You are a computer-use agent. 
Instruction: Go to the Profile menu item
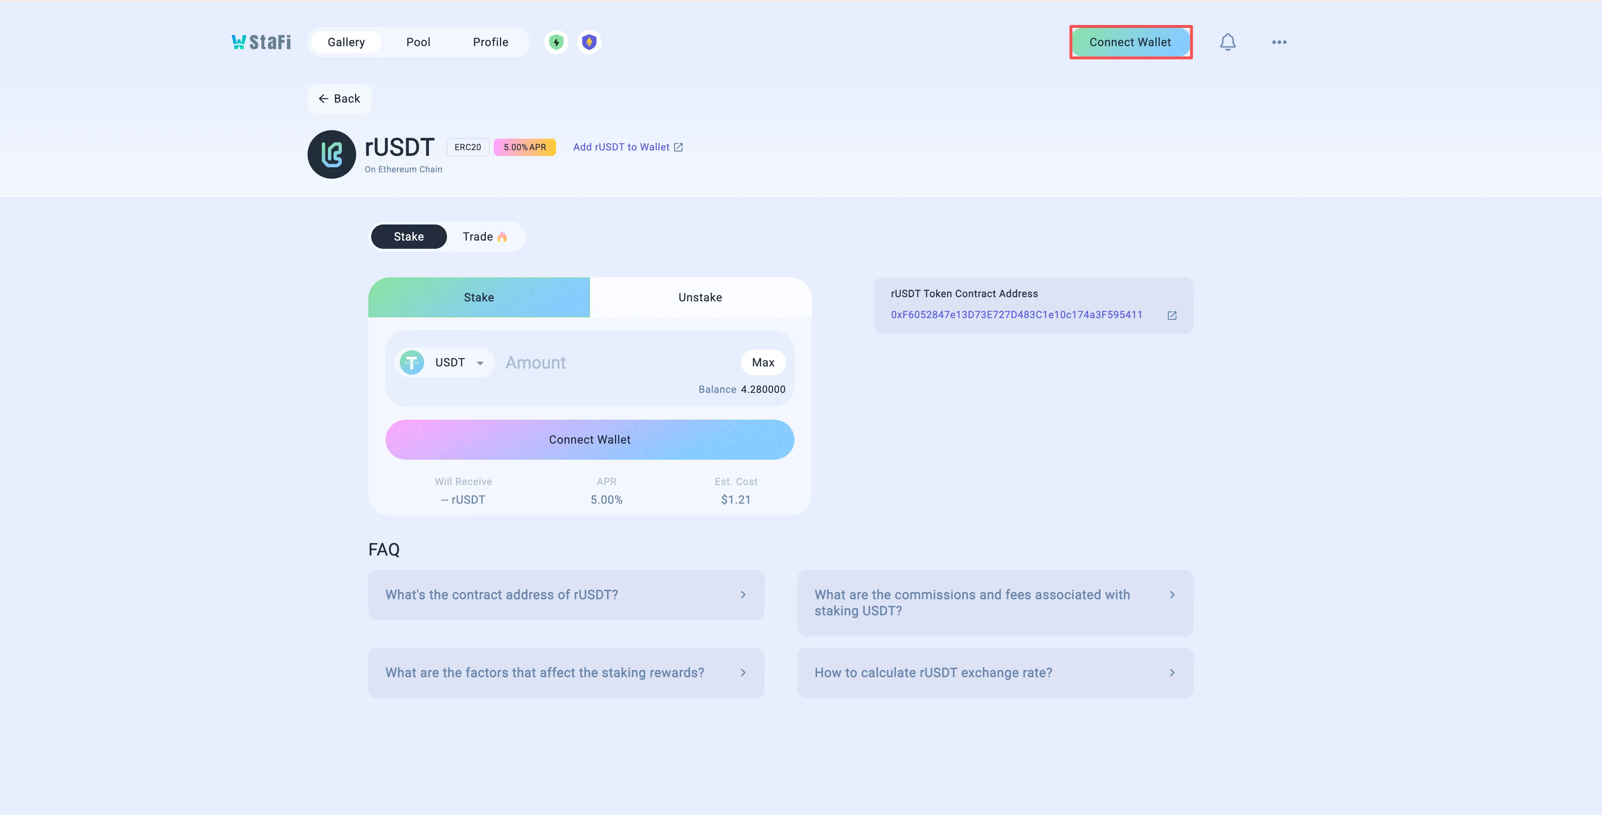click(490, 42)
